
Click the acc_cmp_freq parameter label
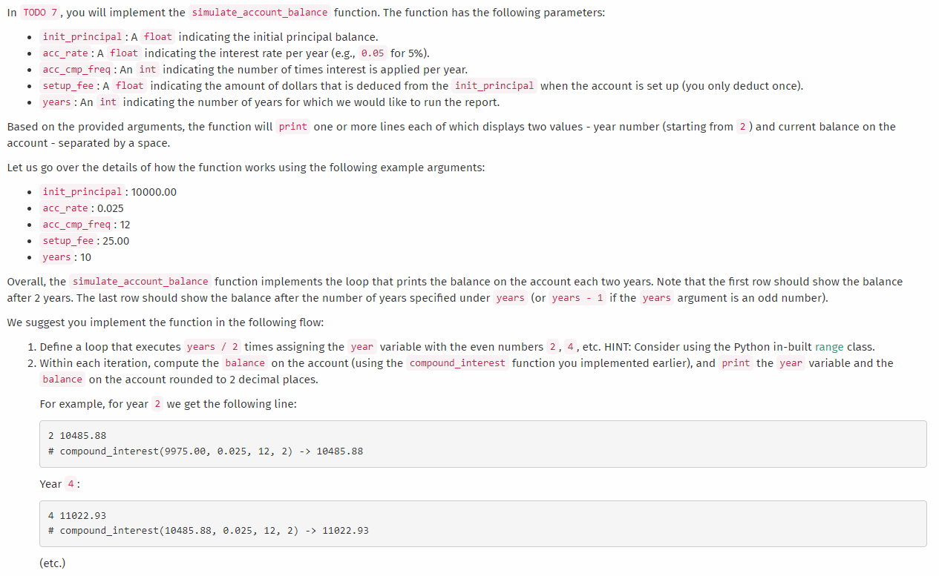[x=75, y=69]
